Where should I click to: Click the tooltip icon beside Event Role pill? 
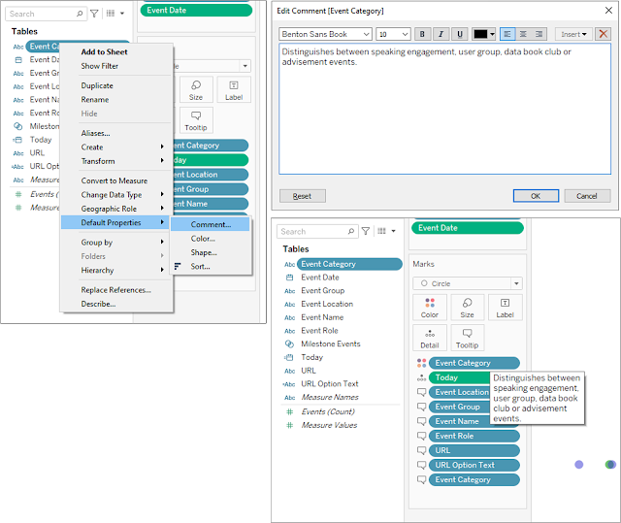pos(421,437)
